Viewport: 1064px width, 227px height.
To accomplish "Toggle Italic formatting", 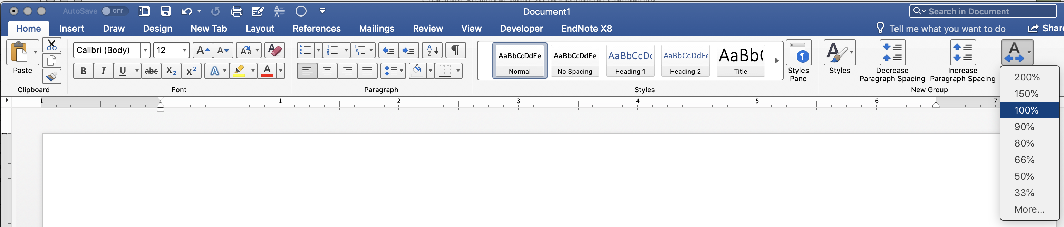I will tap(103, 71).
